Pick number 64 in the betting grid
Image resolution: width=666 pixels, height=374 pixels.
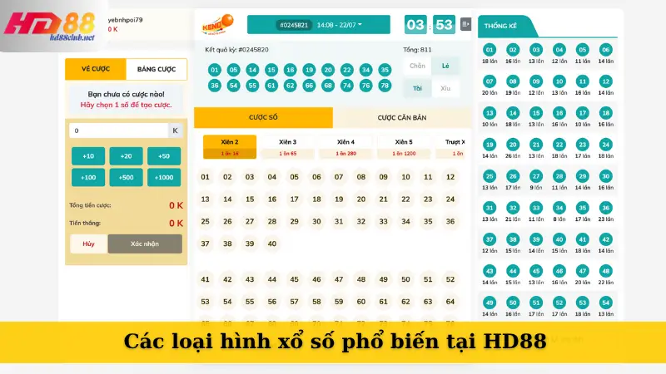450,302
